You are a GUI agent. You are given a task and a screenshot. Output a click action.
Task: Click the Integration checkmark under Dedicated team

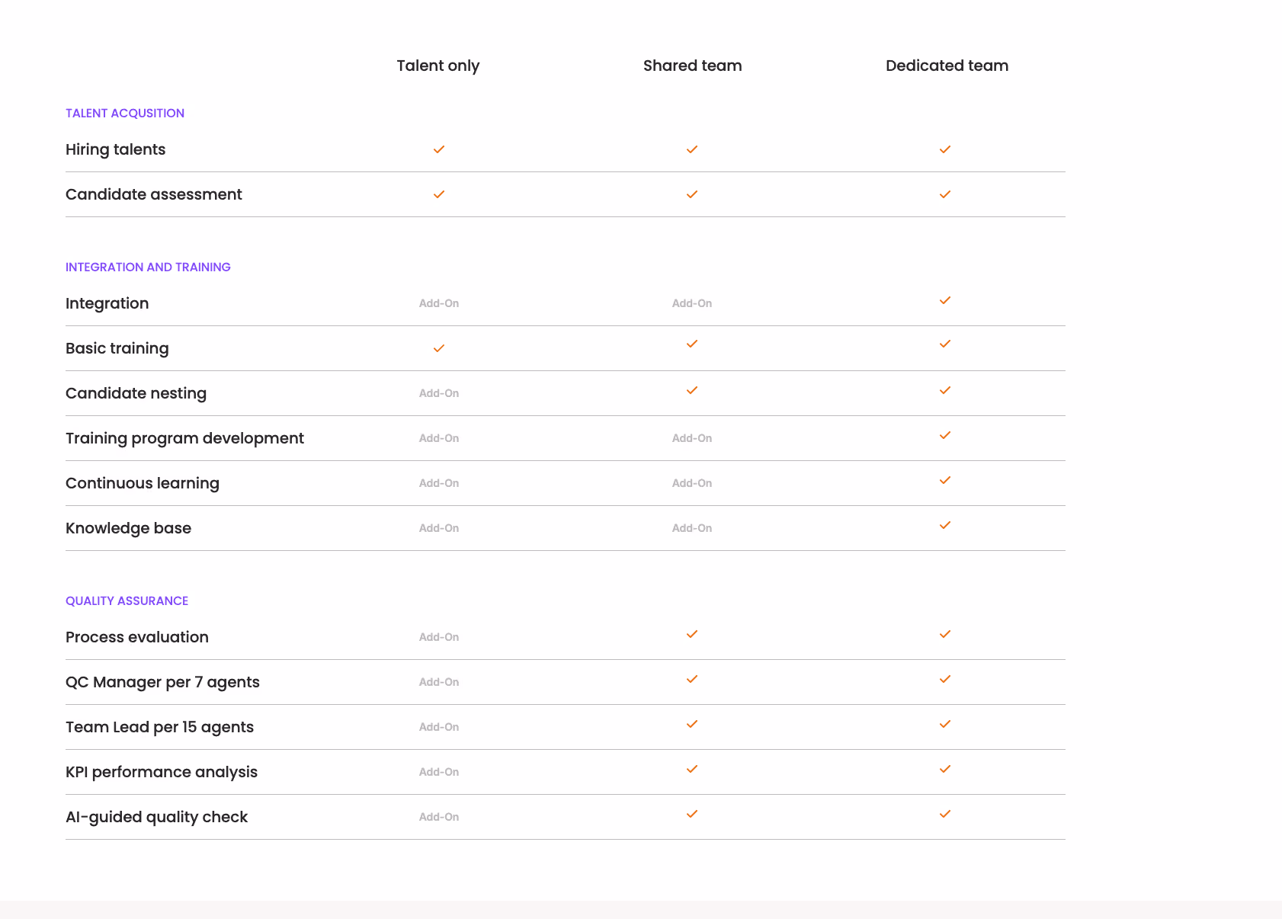point(945,300)
